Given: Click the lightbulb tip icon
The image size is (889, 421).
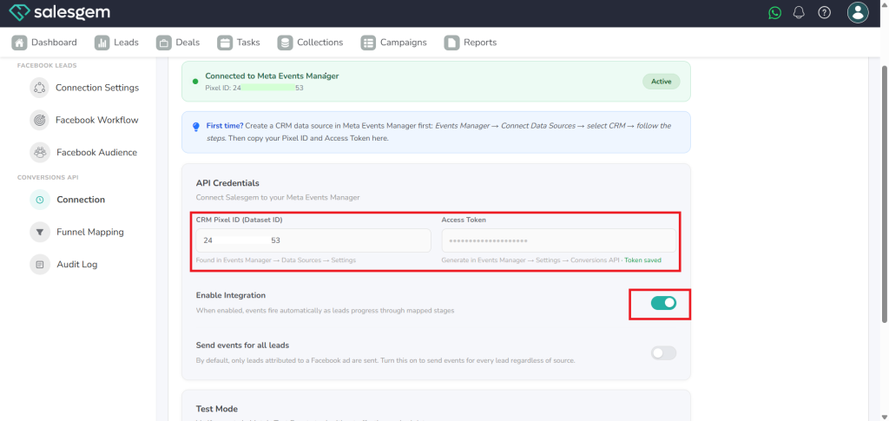Looking at the screenshot, I should click(x=196, y=127).
